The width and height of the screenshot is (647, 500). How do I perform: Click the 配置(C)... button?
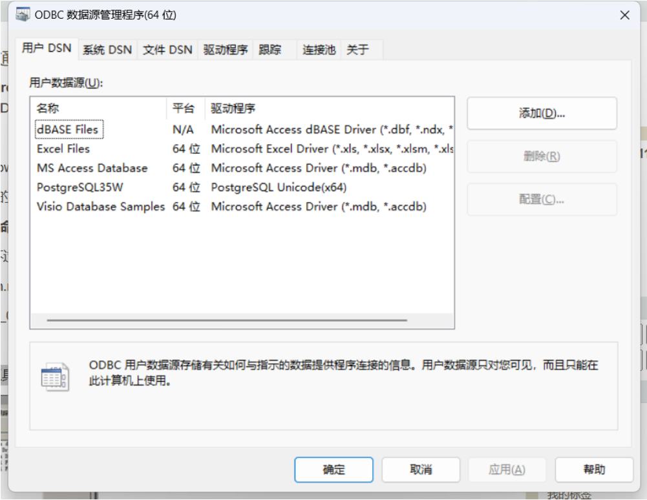542,200
